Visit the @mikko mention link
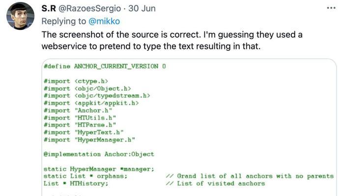 [x=104, y=21]
